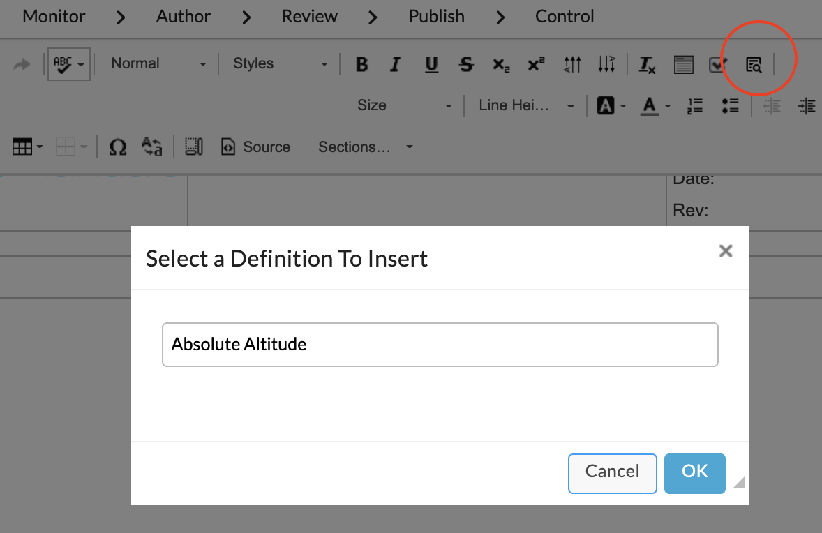Image resolution: width=822 pixels, height=533 pixels.
Task: Expand the Styles dropdown
Action: 280,63
